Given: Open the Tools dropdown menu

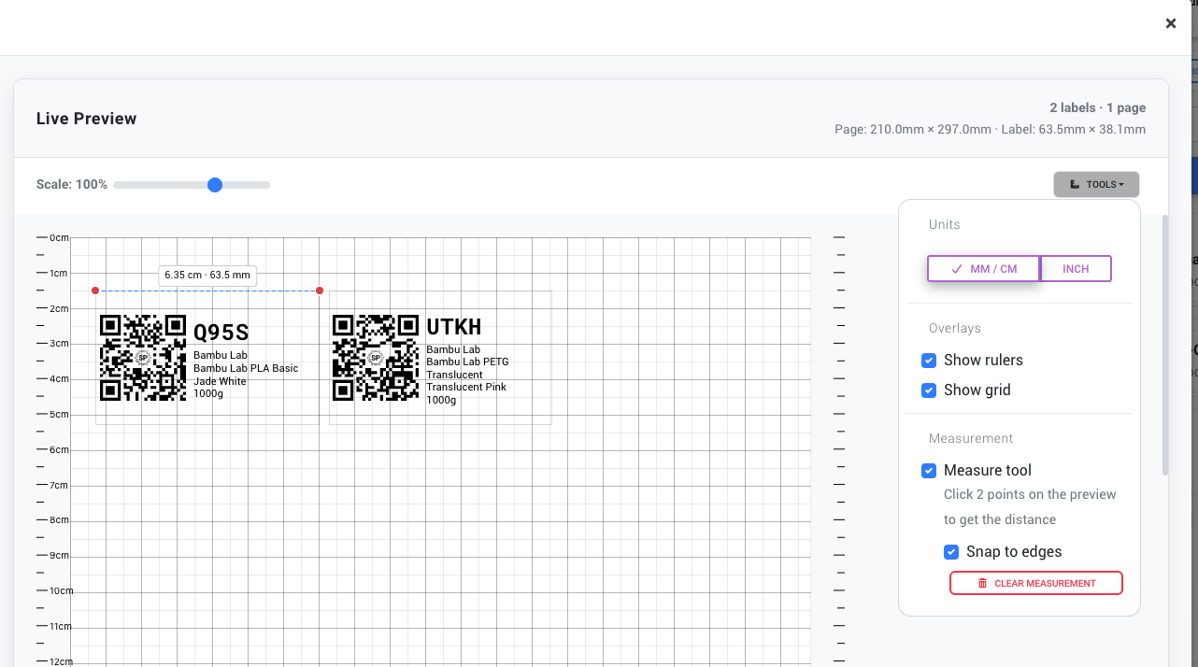Looking at the screenshot, I should 1096,184.
